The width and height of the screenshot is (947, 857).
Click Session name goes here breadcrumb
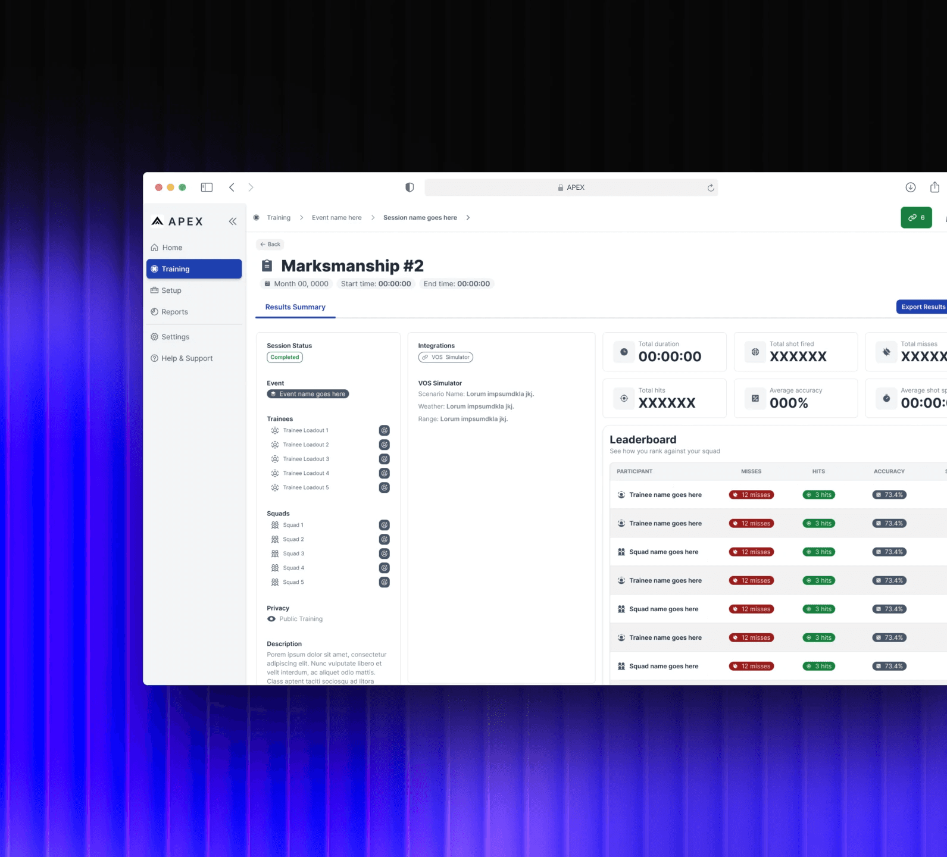[420, 218]
